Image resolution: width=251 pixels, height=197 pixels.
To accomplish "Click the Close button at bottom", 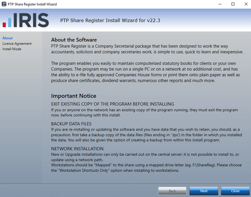I will (235, 191).
